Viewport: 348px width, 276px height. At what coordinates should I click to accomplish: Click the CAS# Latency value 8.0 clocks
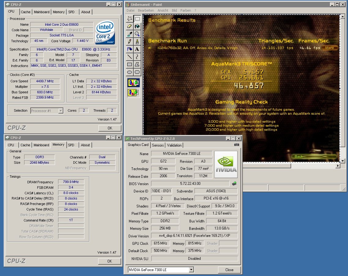click(x=71, y=193)
